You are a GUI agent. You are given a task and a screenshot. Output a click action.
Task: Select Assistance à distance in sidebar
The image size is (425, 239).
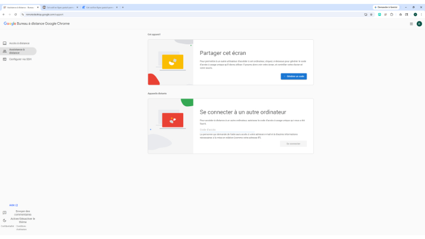point(19,51)
